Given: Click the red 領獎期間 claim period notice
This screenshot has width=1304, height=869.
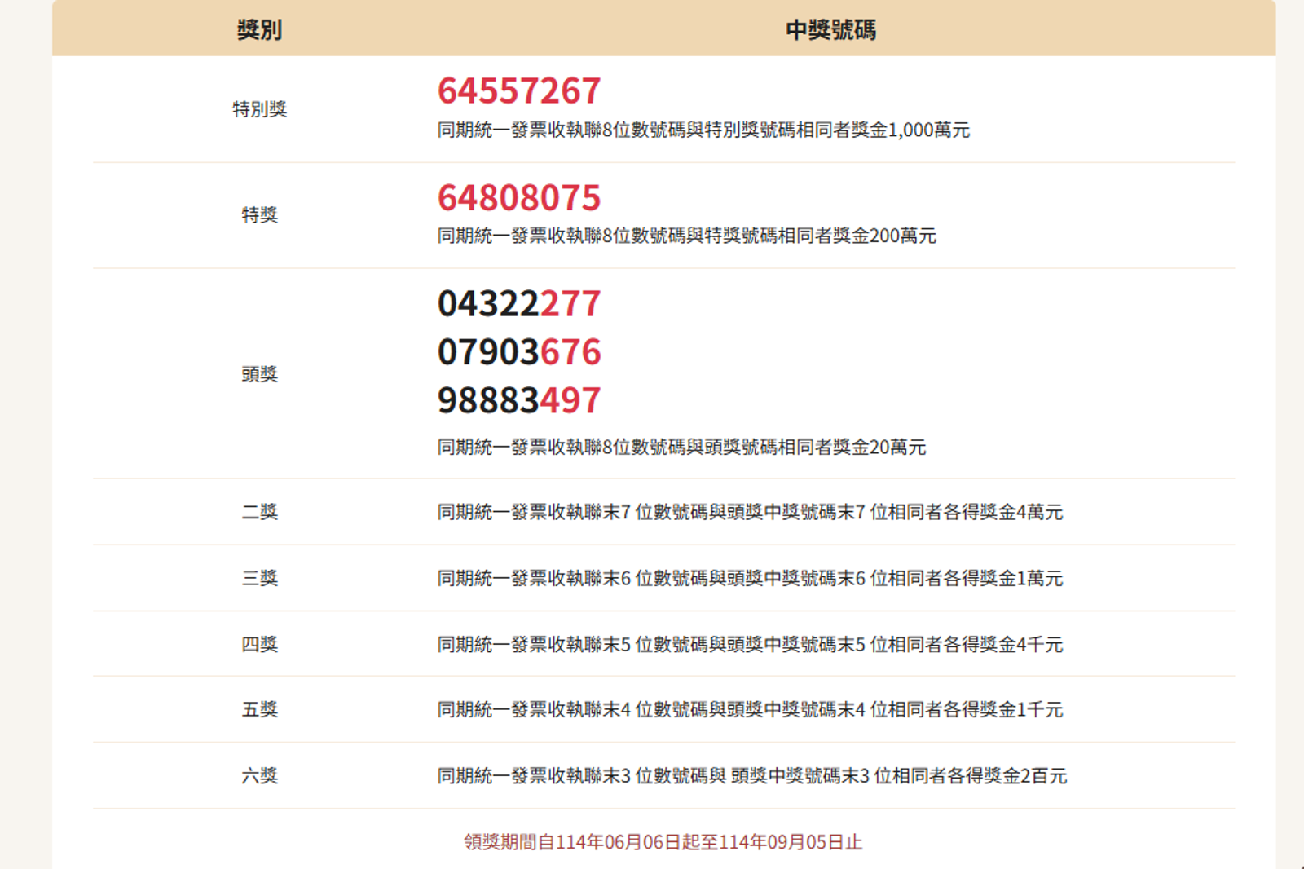Looking at the screenshot, I should click(663, 842).
